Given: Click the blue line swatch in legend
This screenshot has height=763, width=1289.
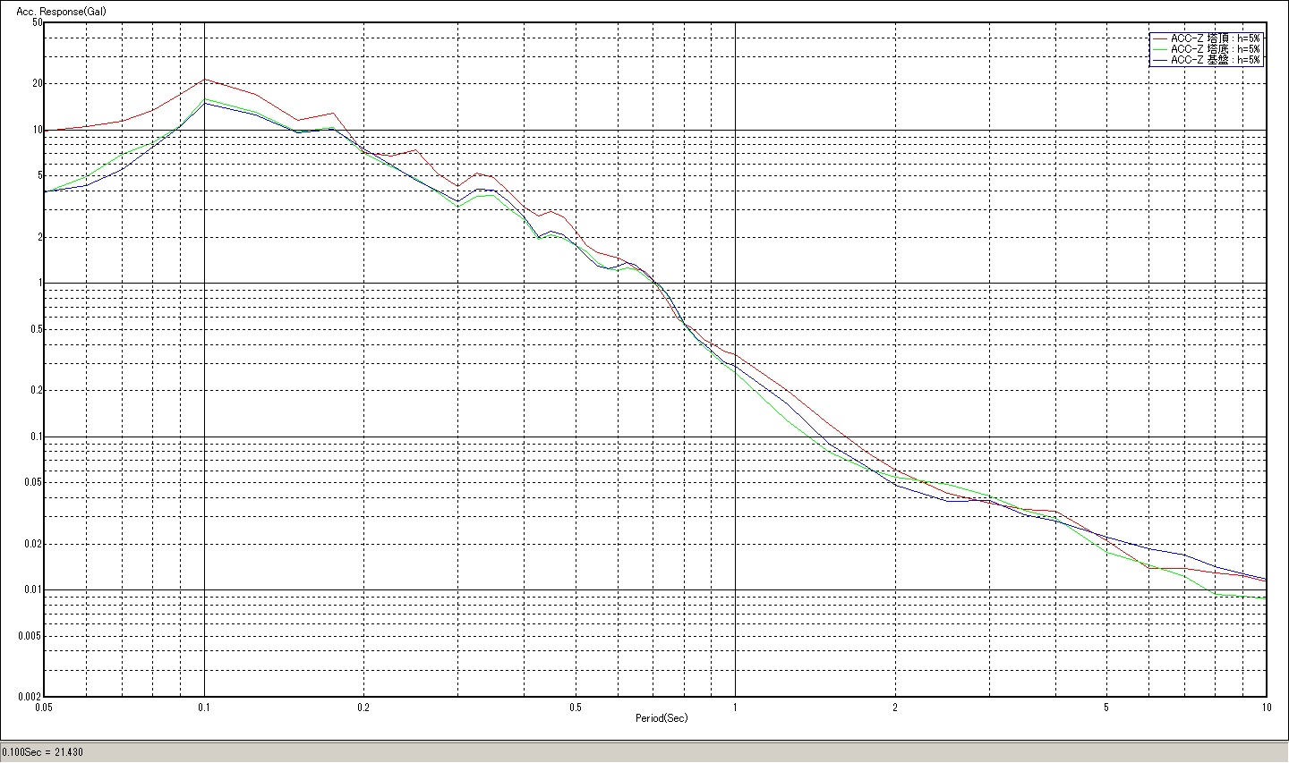Looking at the screenshot, I should (1160, 60).
